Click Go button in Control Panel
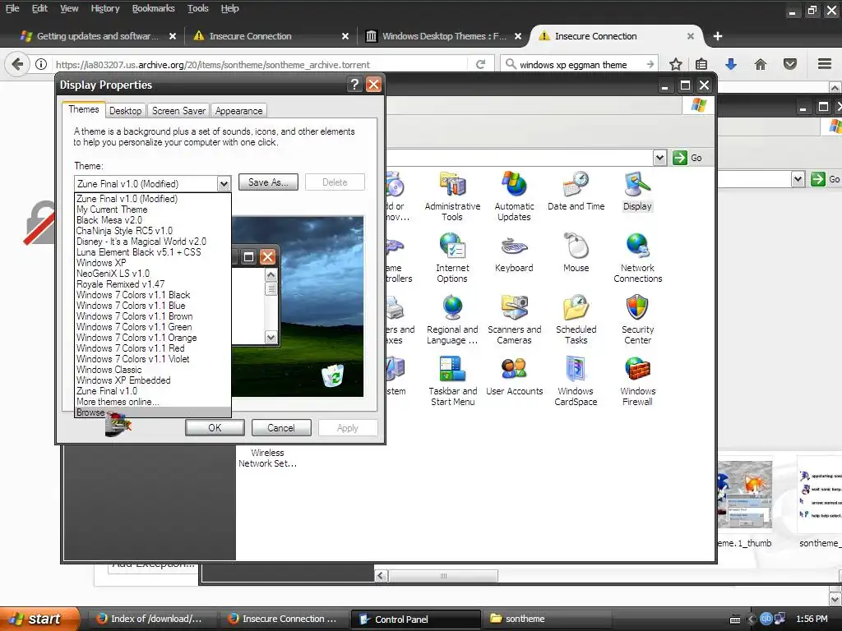The height and width of the screenshot is (631, 842). [x=688, y=158]
